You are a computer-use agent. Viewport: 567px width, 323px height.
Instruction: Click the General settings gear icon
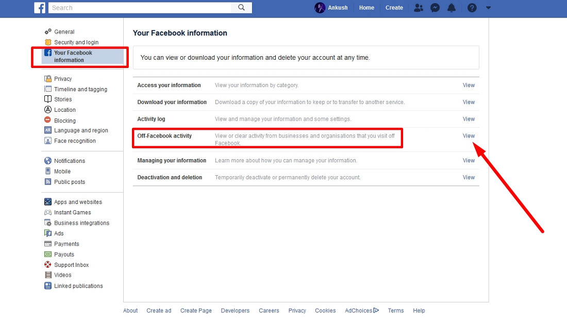click(48, 31)
